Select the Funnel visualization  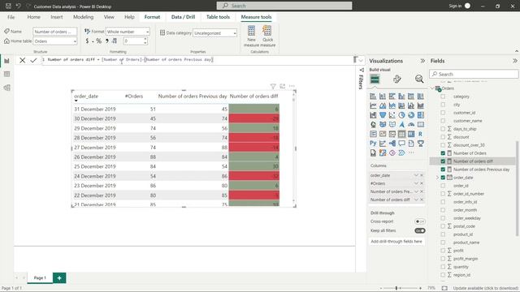383,115
